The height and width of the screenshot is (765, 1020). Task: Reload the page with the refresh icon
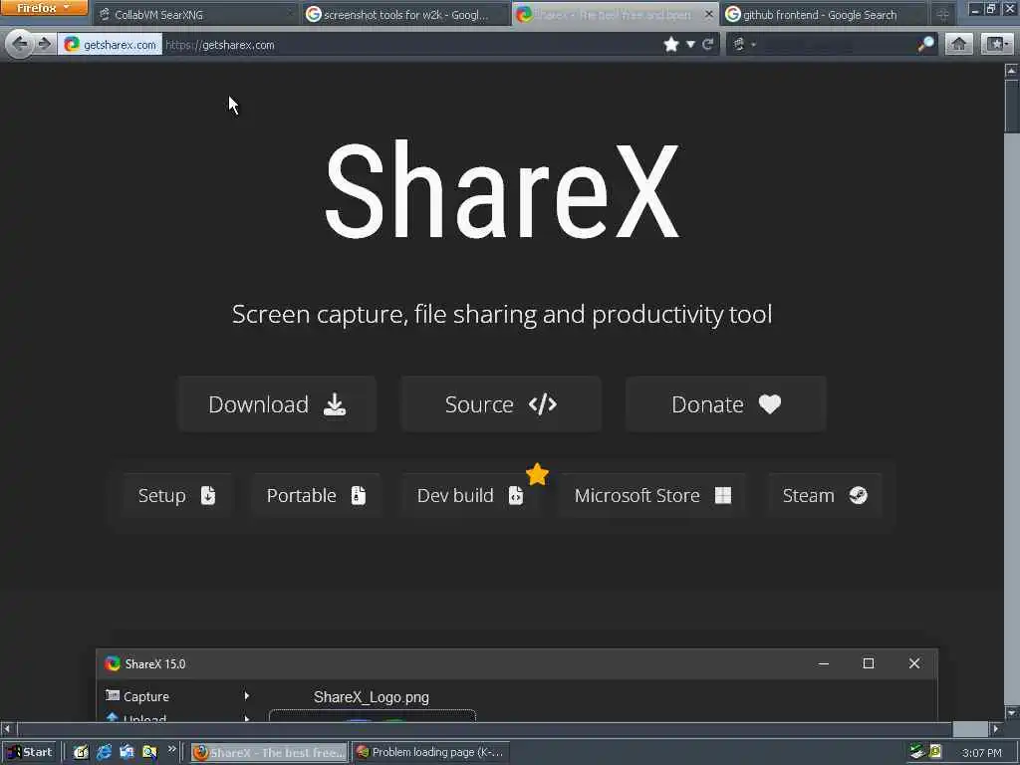click(x=708, y=44)
